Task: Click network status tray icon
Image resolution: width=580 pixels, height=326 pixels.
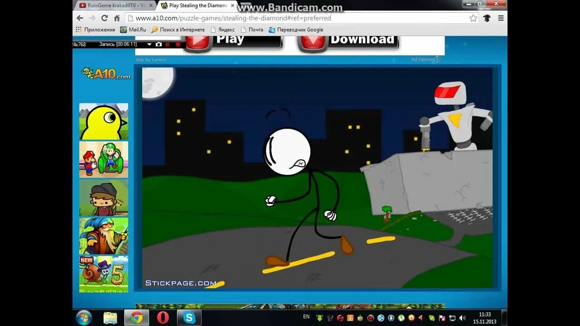Action: (x=452, y=318)
